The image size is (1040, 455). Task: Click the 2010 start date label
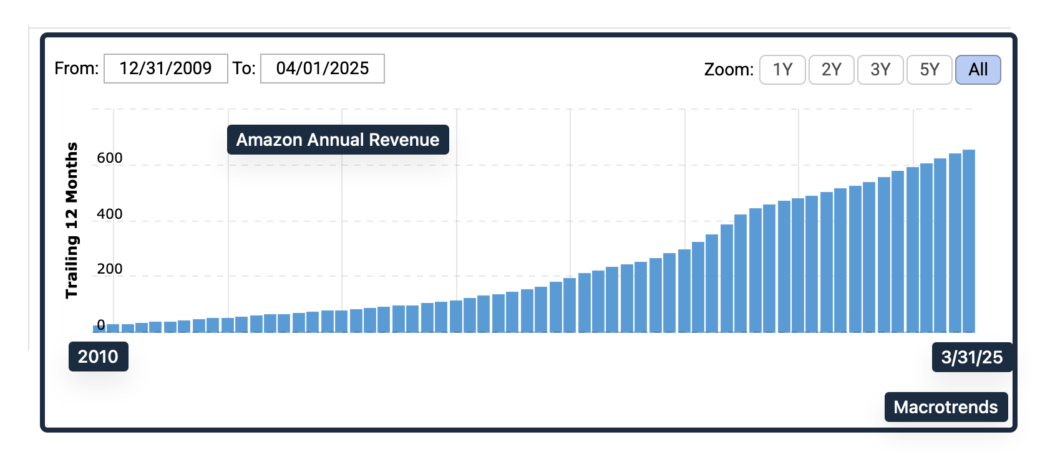99,357
